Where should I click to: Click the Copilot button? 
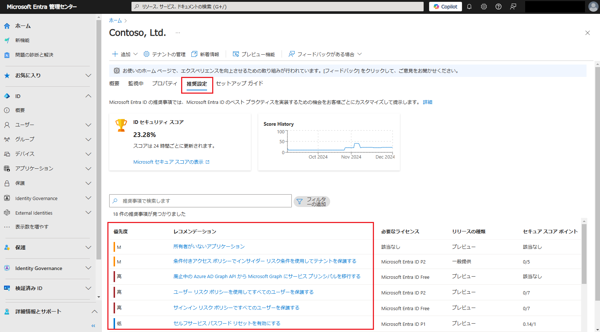[446, 7]
